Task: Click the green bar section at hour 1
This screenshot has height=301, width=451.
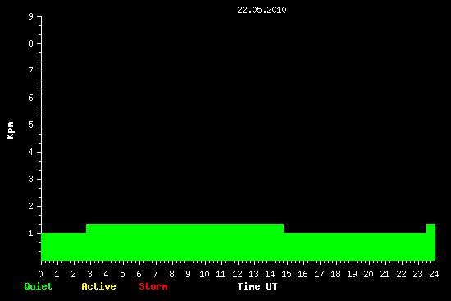Action: pyautogui.click(x=57, y=247)
